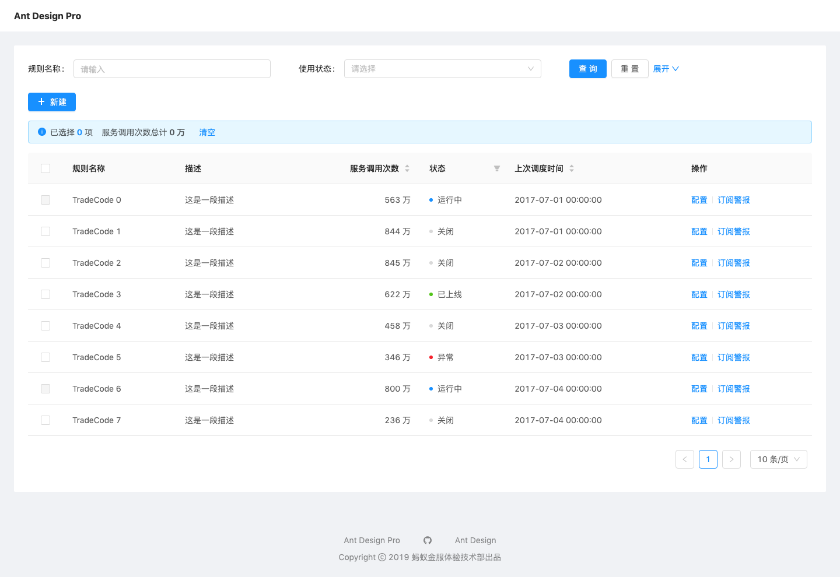Screen dimensions: 840x577
Task: Click 配置 for TradeCode 0
Action: (x=699, y=200)
